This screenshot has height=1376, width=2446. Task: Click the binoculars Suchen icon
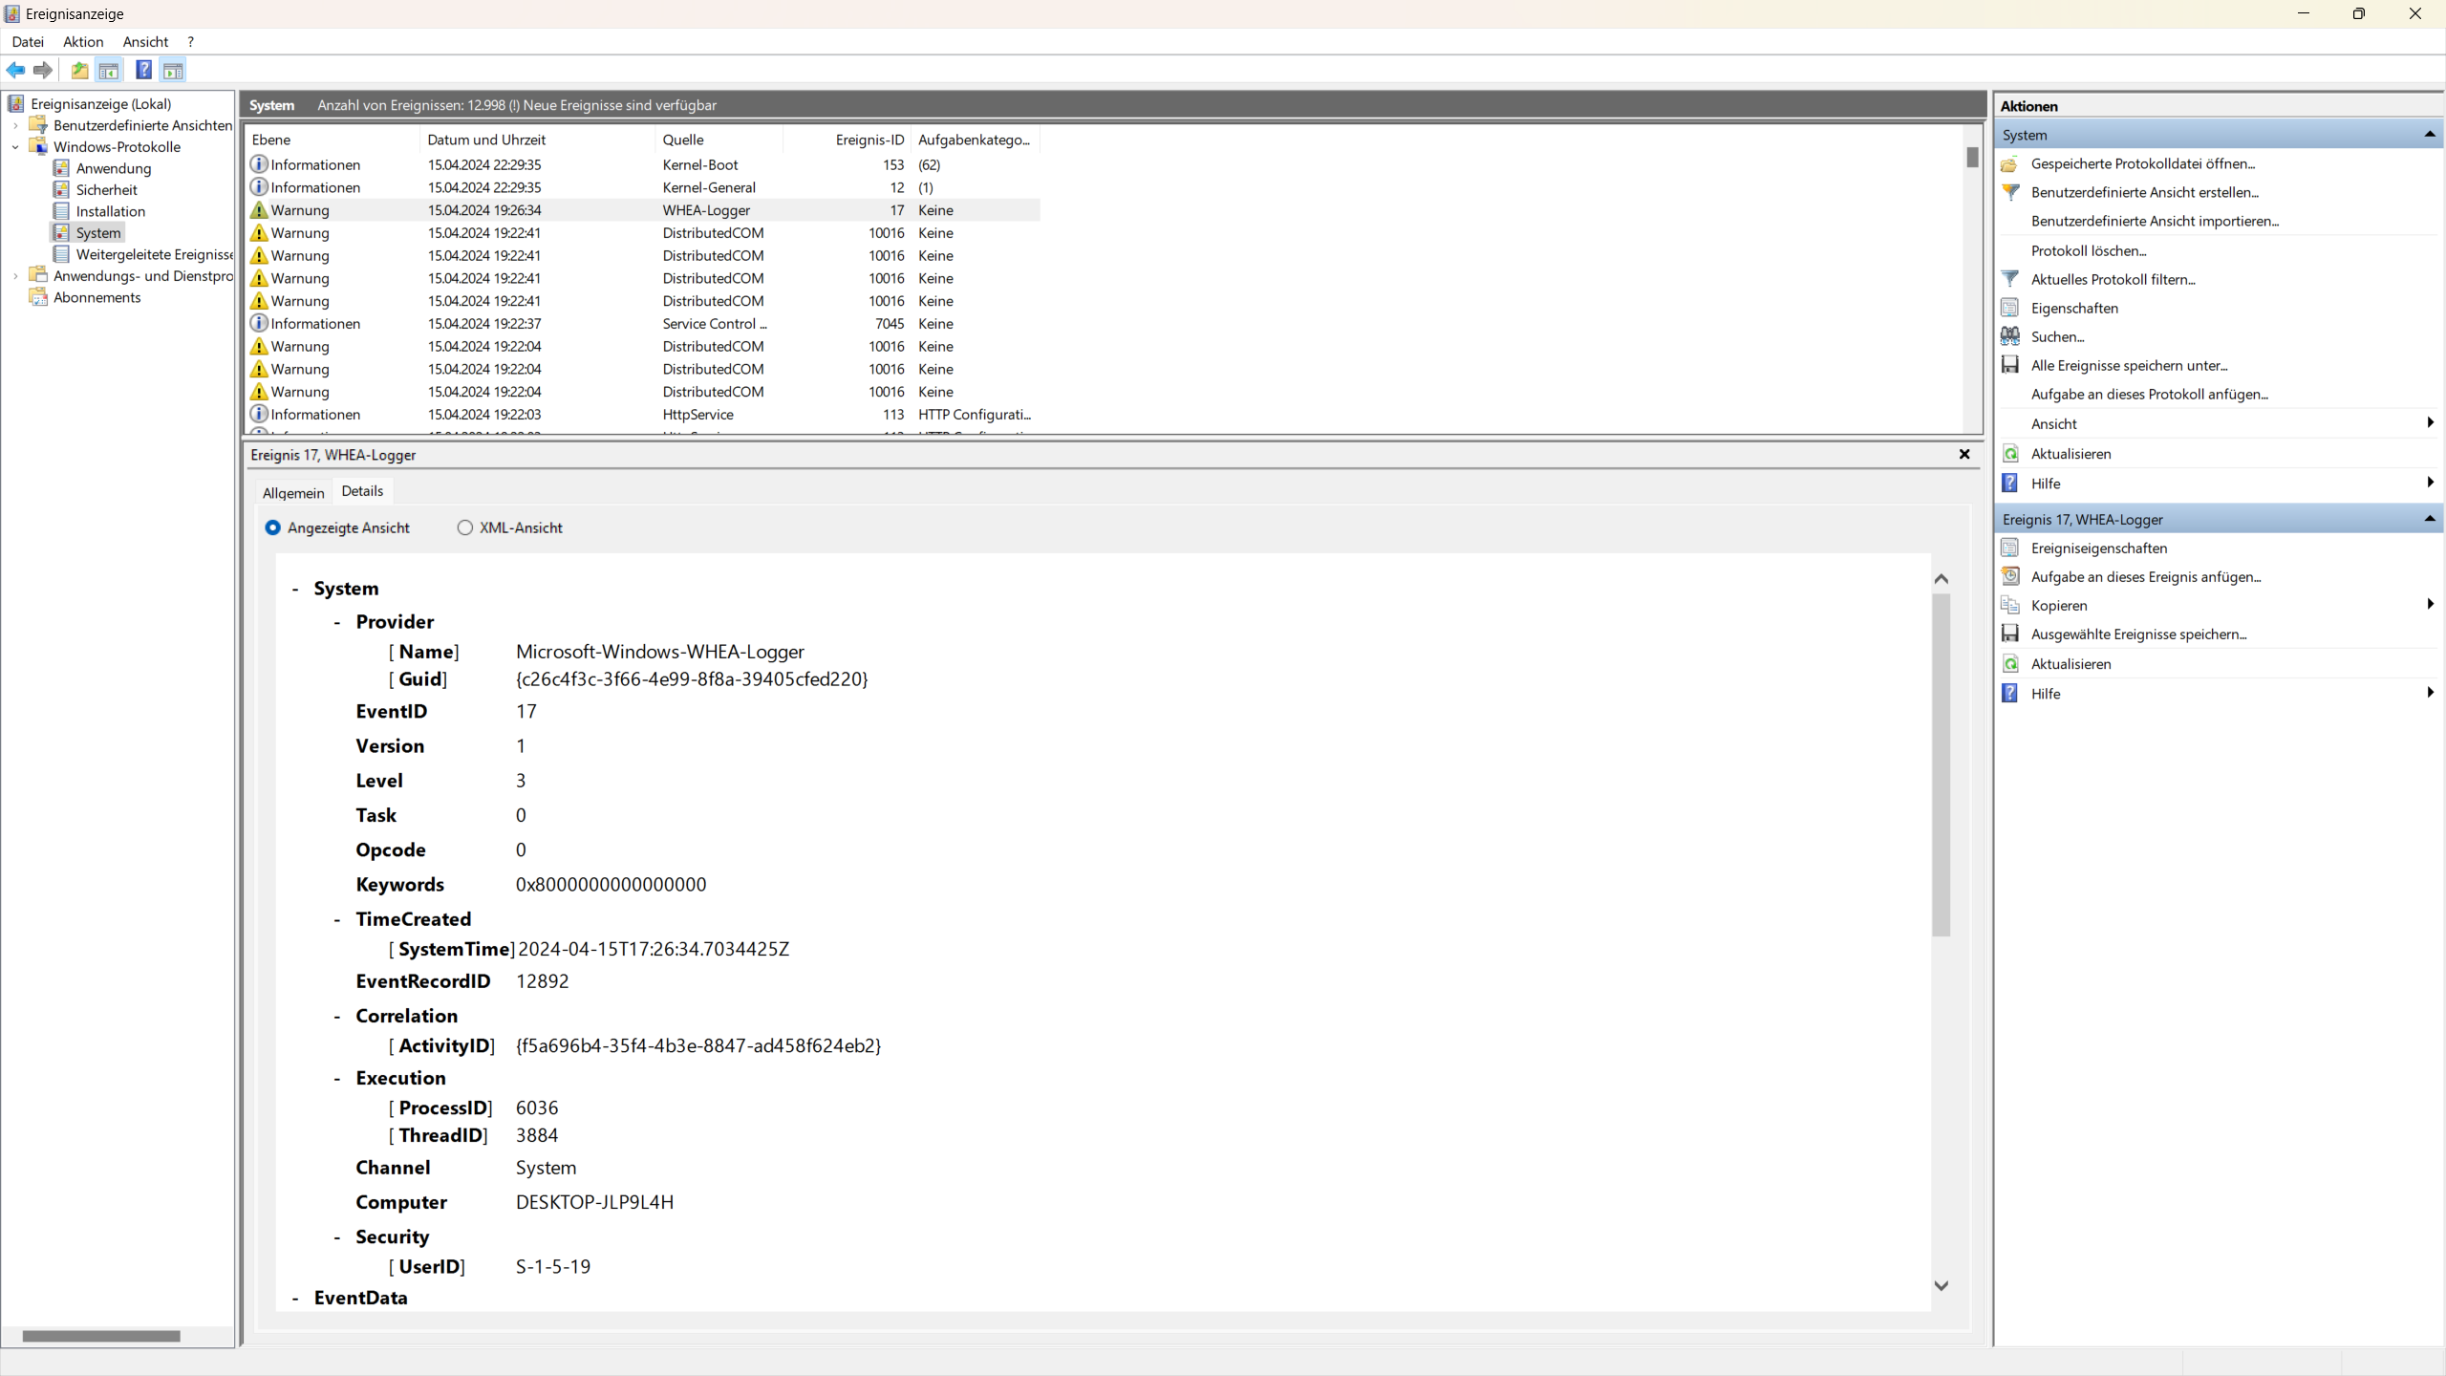coord(2010,336)
